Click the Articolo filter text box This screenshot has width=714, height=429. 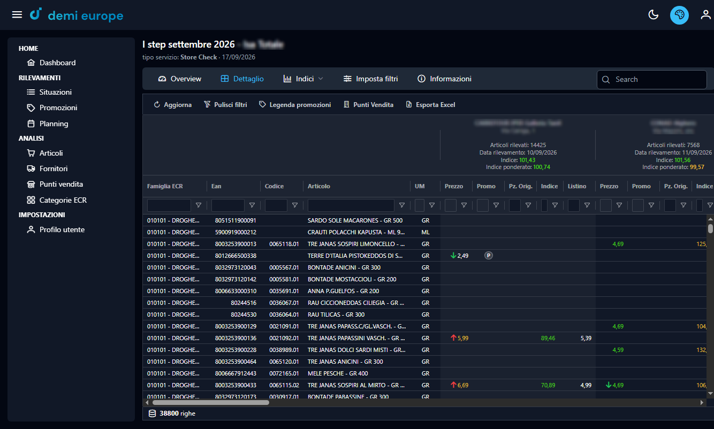click(x=351, y=205)
